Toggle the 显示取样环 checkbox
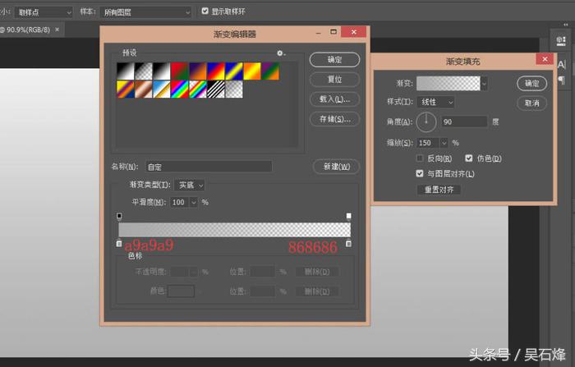This screenshot has height=367, width=575. [205, 11]
